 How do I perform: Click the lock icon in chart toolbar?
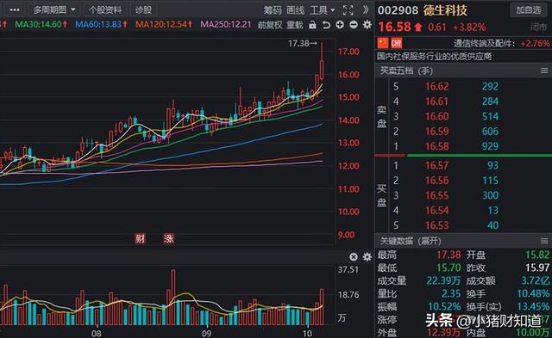(x=312, y=25)
